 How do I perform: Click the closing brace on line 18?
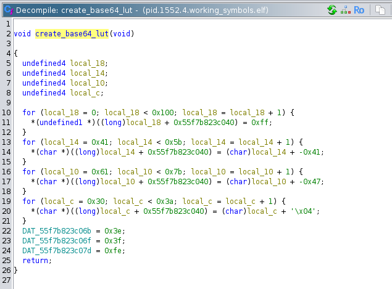(x=24, y=192)
